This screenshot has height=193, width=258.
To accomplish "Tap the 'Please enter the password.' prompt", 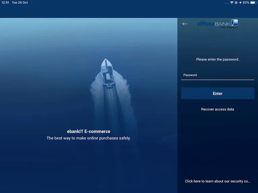I will (x=217, y=59).
